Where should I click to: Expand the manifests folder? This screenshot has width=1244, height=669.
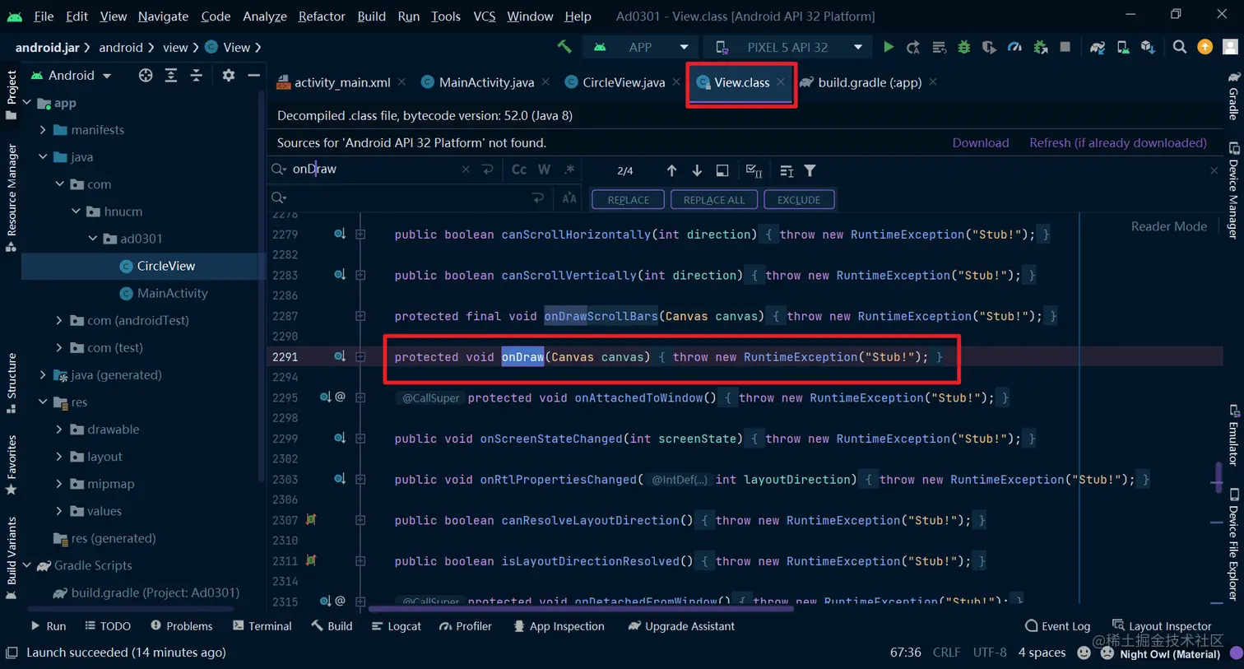click(43, 130)
